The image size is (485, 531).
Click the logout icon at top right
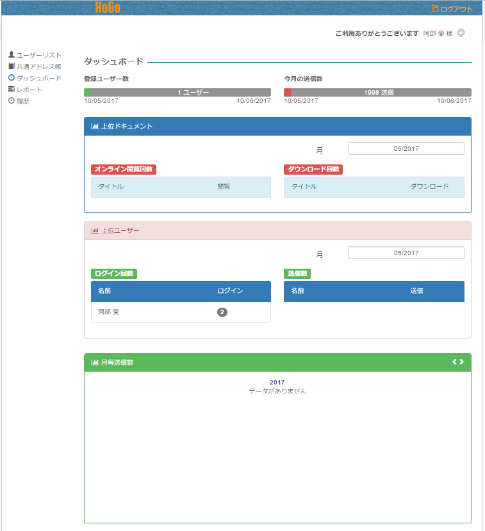pyautogui.click(x=435, y=9)
